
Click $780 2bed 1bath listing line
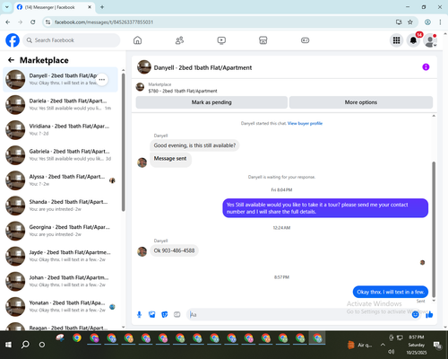point(183,91)
